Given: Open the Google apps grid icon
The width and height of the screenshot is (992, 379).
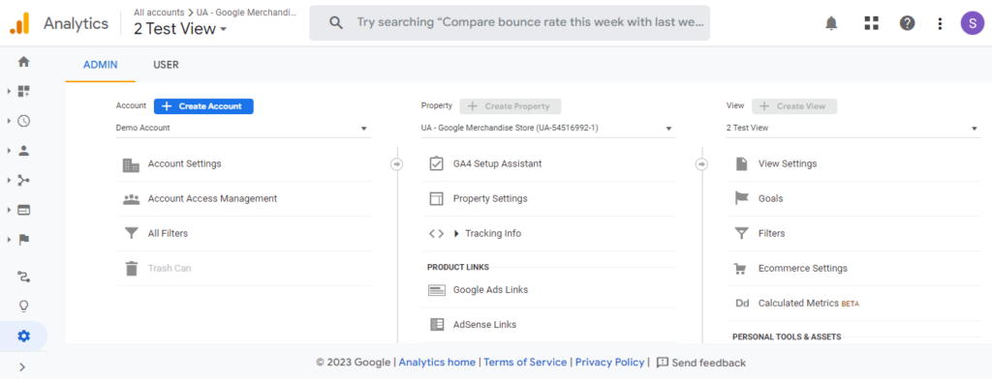Looking at the screenshot, I should point(871,23).
